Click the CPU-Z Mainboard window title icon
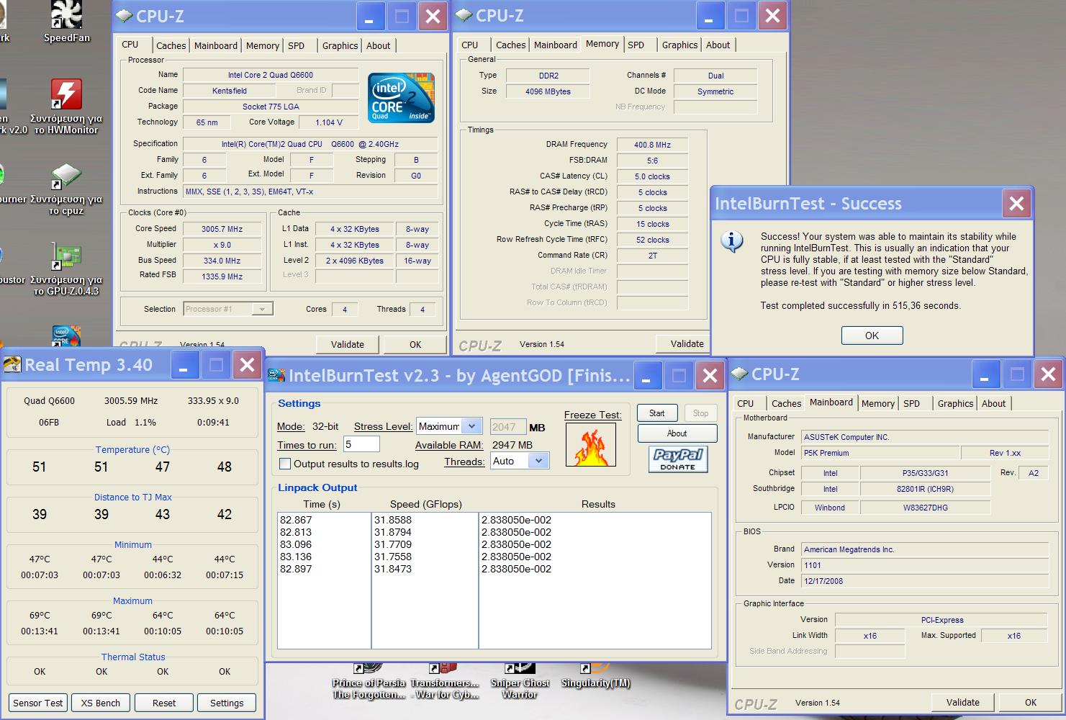 740,374
